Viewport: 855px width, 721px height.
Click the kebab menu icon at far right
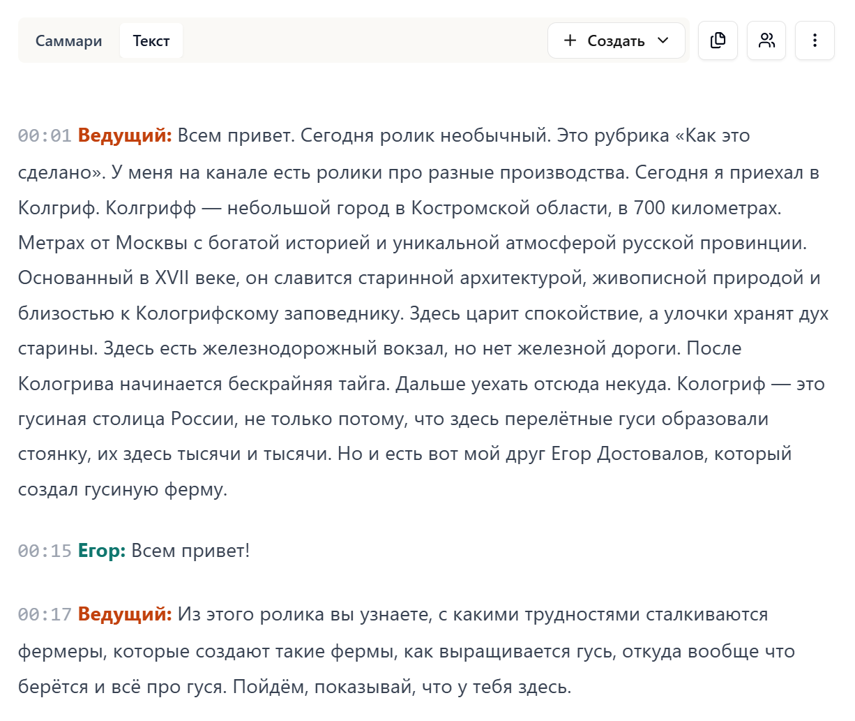[x=815, y=40]
